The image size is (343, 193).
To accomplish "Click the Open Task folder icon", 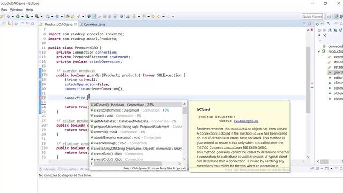I will coord(73,17).
